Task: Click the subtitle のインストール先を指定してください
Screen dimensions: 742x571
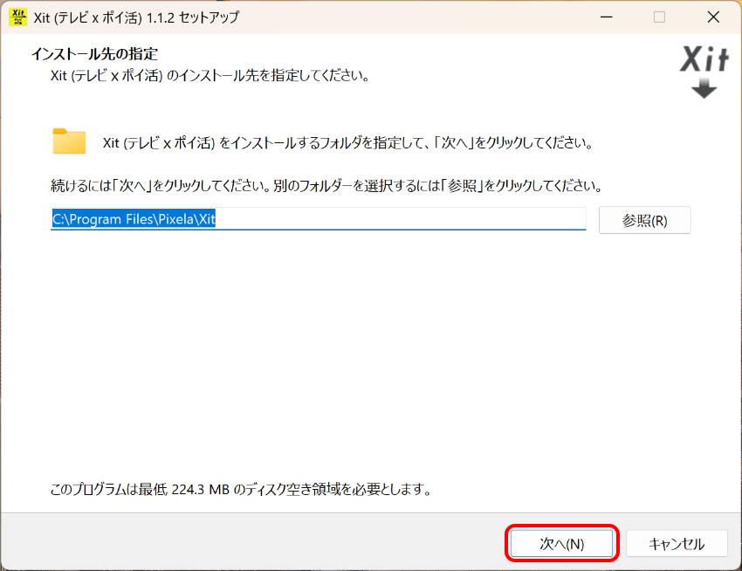Action: point(210,76)
